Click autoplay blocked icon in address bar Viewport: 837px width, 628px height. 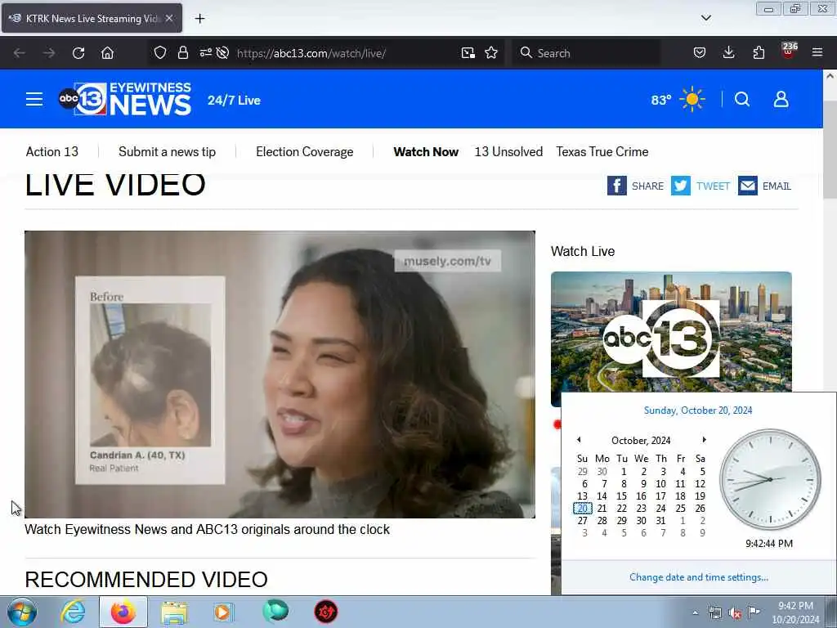point(222,53)
